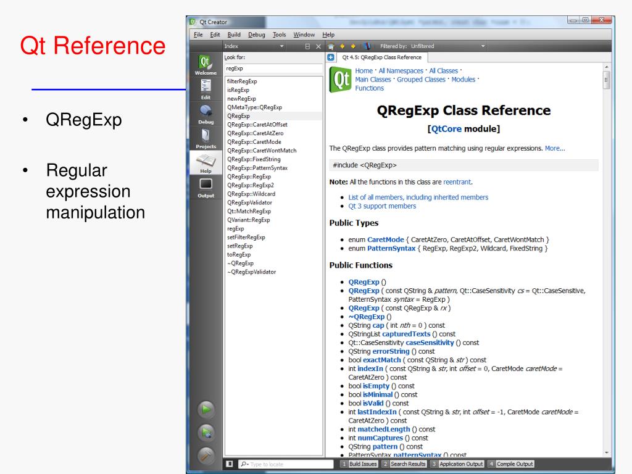Toggle the sidebar visibility button
The width and height of the screenshot is (632, 474).
pos(230,464)
